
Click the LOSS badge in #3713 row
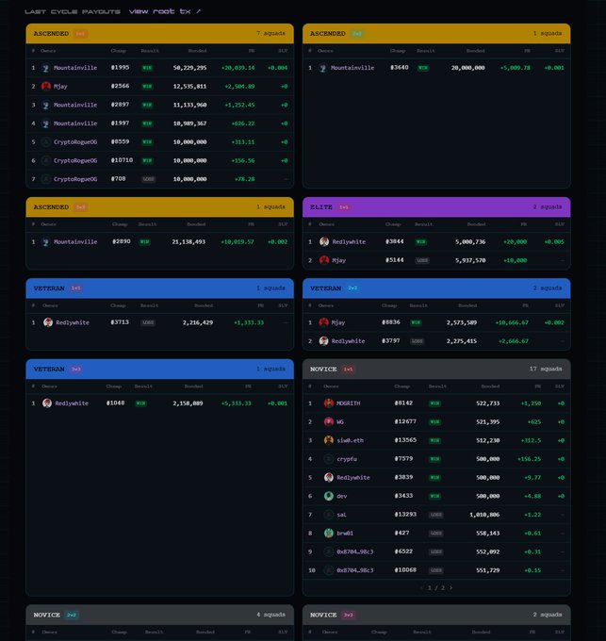148,322
